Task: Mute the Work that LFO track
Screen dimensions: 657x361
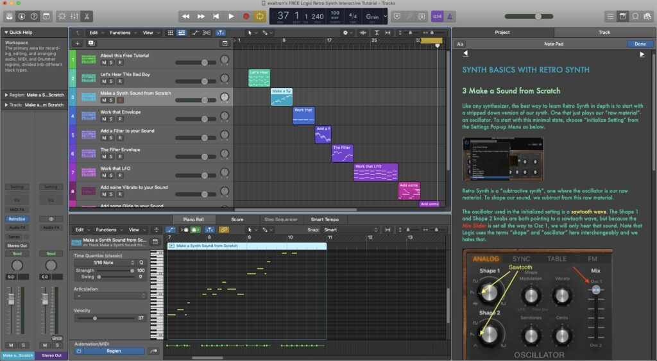Action: [104, 176]
